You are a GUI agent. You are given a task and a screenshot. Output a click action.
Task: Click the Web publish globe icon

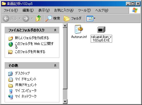point(11,44)
